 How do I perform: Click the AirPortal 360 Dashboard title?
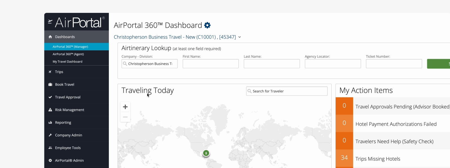click(x=158, y=25)
